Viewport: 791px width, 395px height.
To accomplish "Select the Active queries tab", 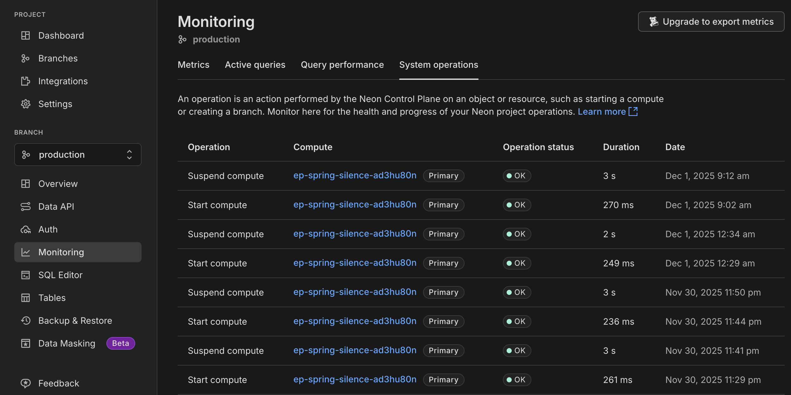I will coord(255,65).
